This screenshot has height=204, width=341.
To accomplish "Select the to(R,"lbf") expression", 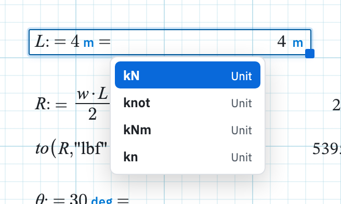I will click(72, 149).
